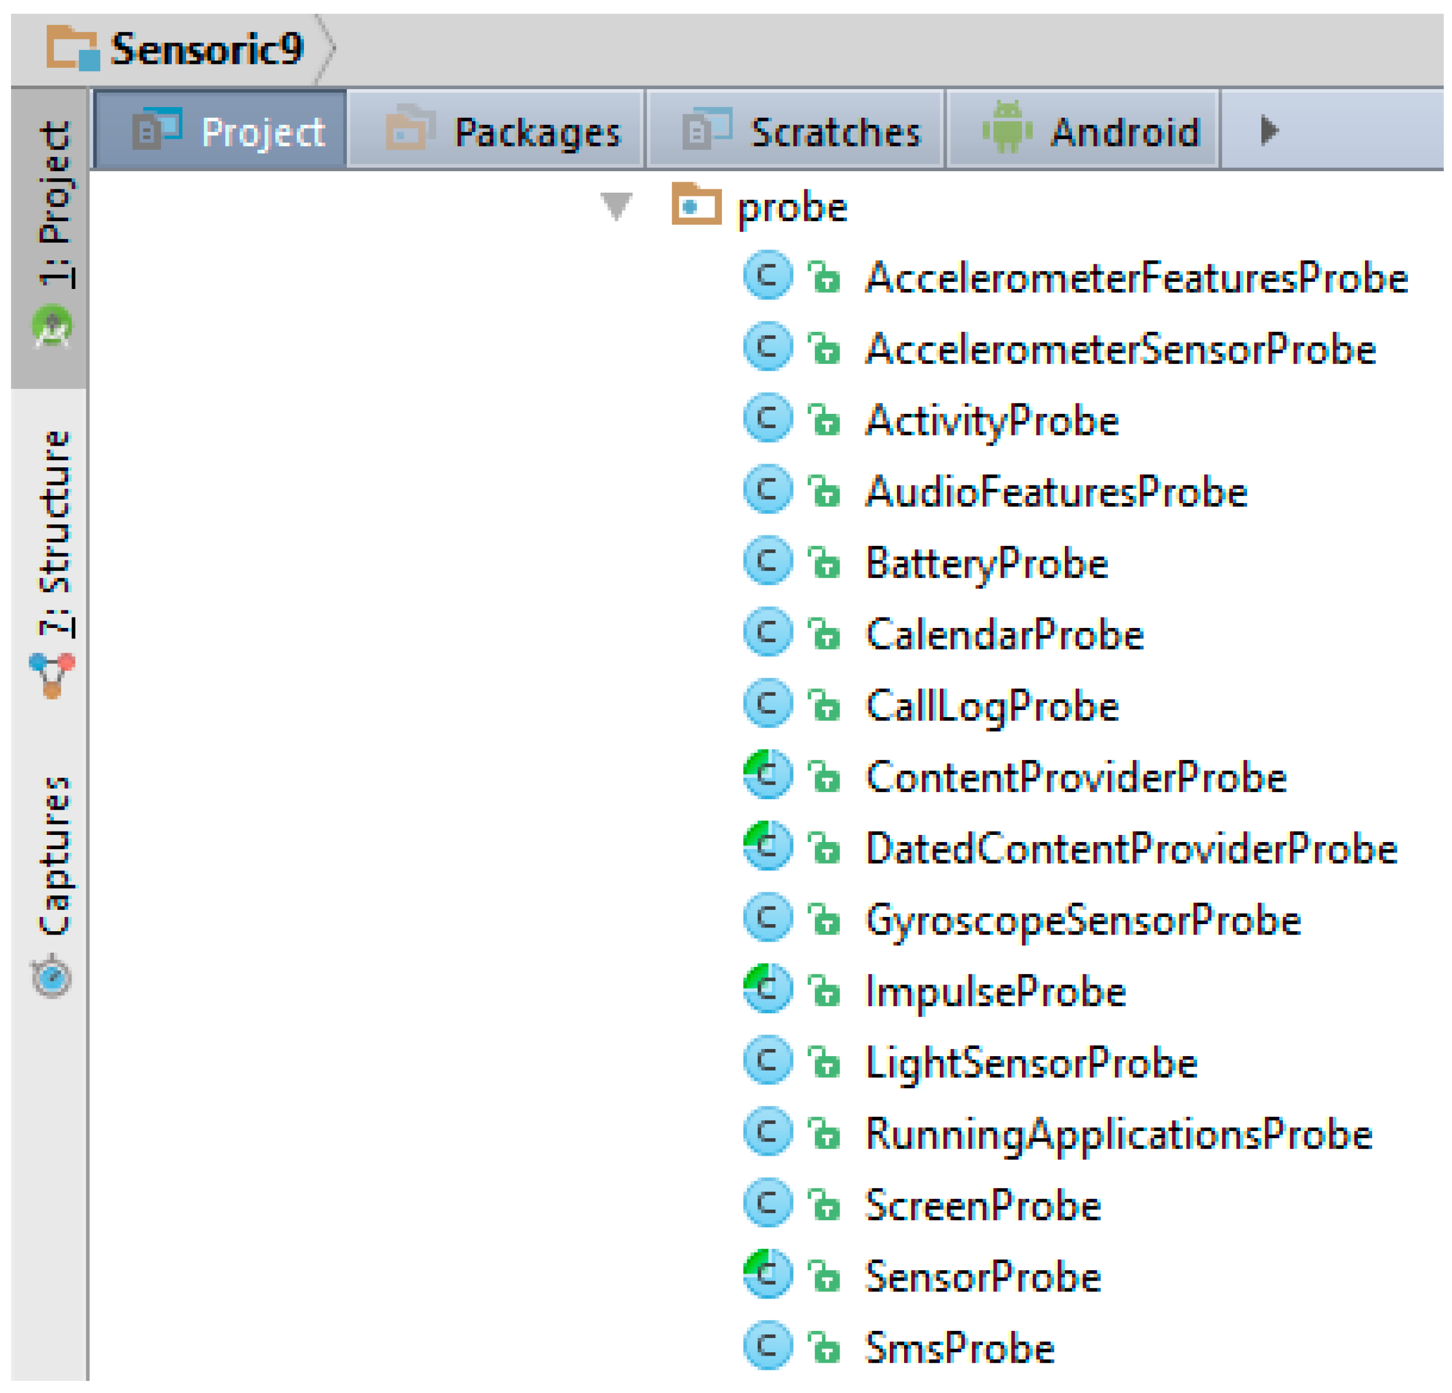Click class icon beside RunningApplicationsProbe
This screenshot has height=1393, width=1452.
point(768,1132)
